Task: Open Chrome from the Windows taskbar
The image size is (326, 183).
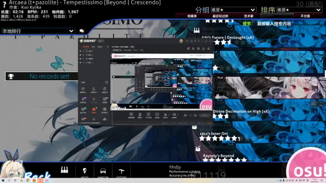Action: tap(28, 181)
